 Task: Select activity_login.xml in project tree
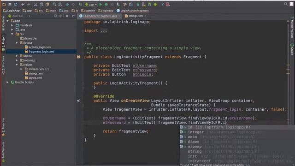(38, 47)
